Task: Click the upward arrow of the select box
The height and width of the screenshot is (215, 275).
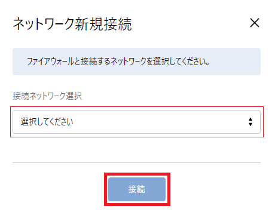Action: tap(250, 119)
